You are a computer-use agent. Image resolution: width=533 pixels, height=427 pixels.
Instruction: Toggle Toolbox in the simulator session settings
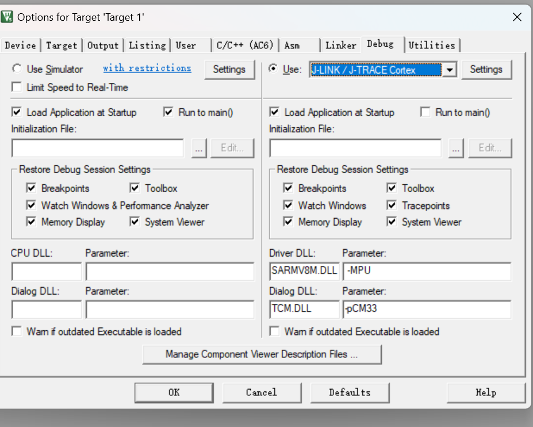pyautogui.click(x=135, y=188)
